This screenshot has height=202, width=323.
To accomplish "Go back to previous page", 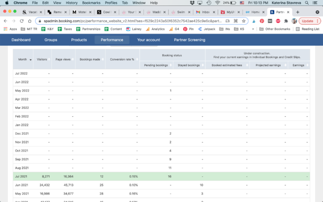I will click(x=6, y=21).
